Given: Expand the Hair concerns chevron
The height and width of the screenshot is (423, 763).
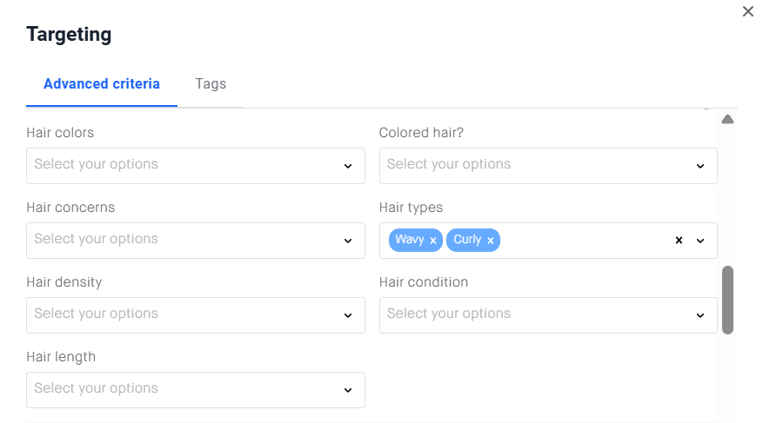Looking at the screenshot, I should pos(348,241).
